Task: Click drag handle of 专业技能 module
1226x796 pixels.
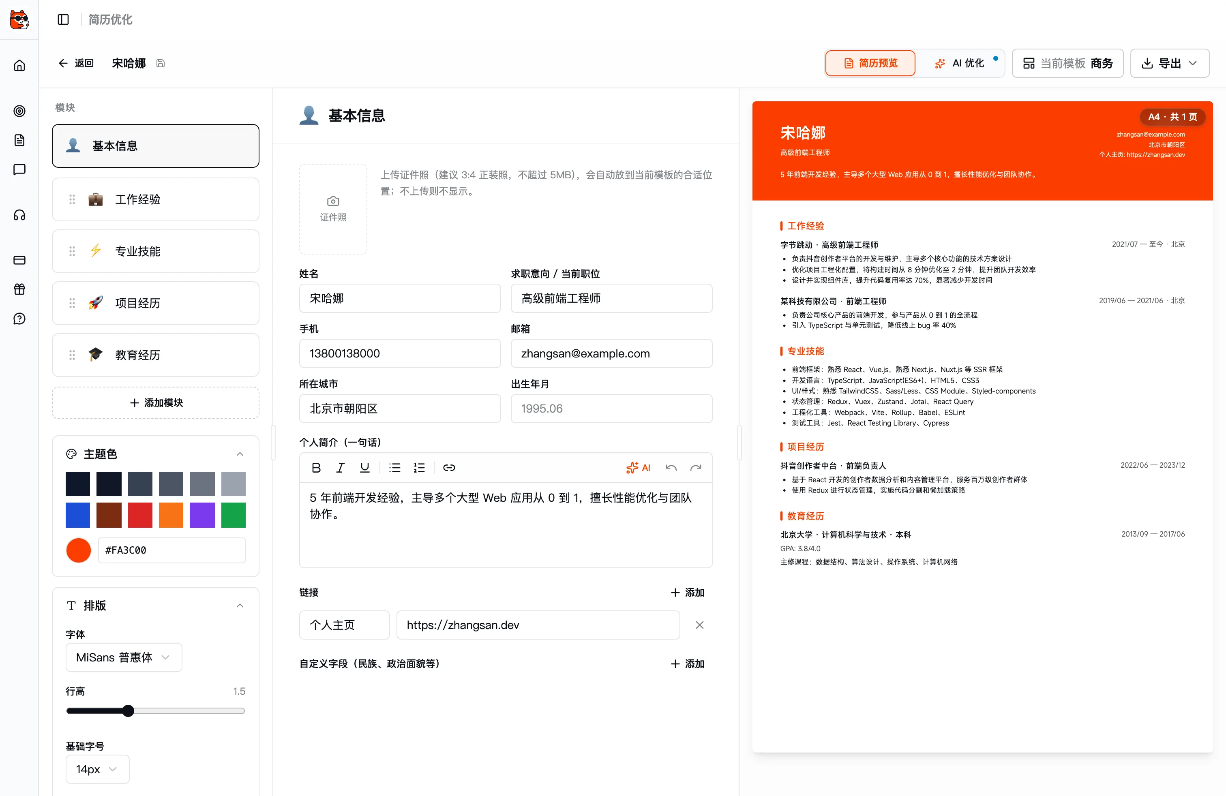Action: (72, 251)
